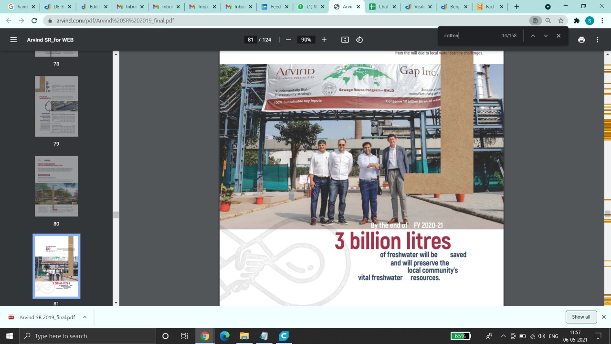Click Type here to search box
The image size is (611, 344).
[87, 336]
